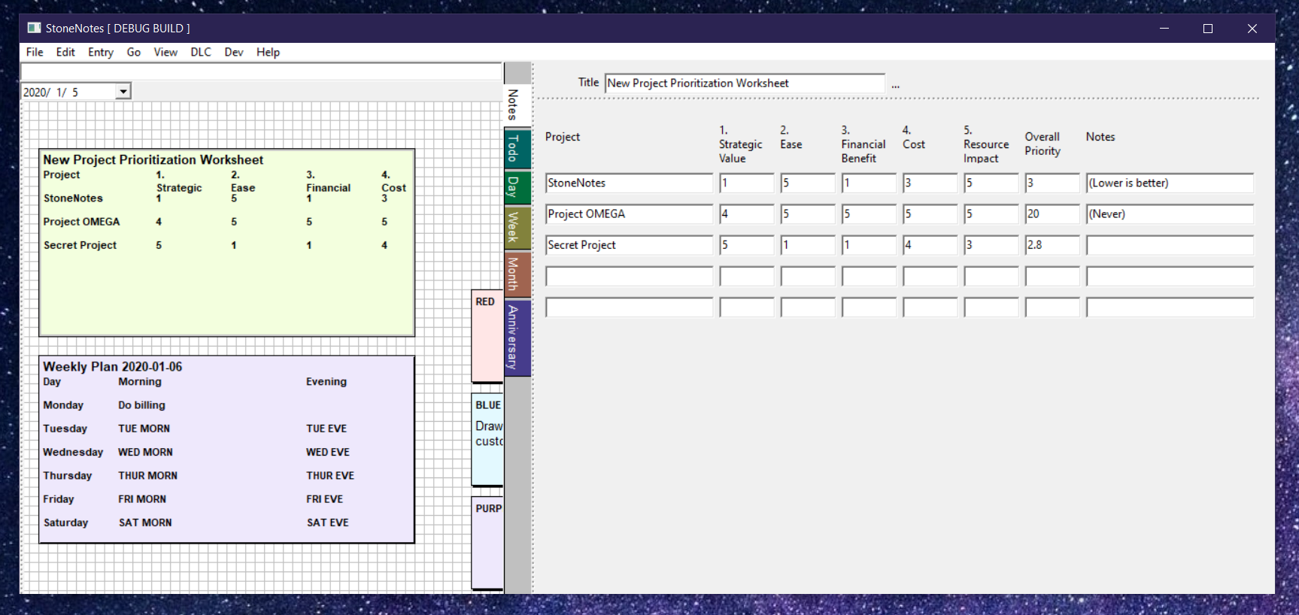Click the Title input field
Viewport: 1299px width, 615px height.
(745, 83)
